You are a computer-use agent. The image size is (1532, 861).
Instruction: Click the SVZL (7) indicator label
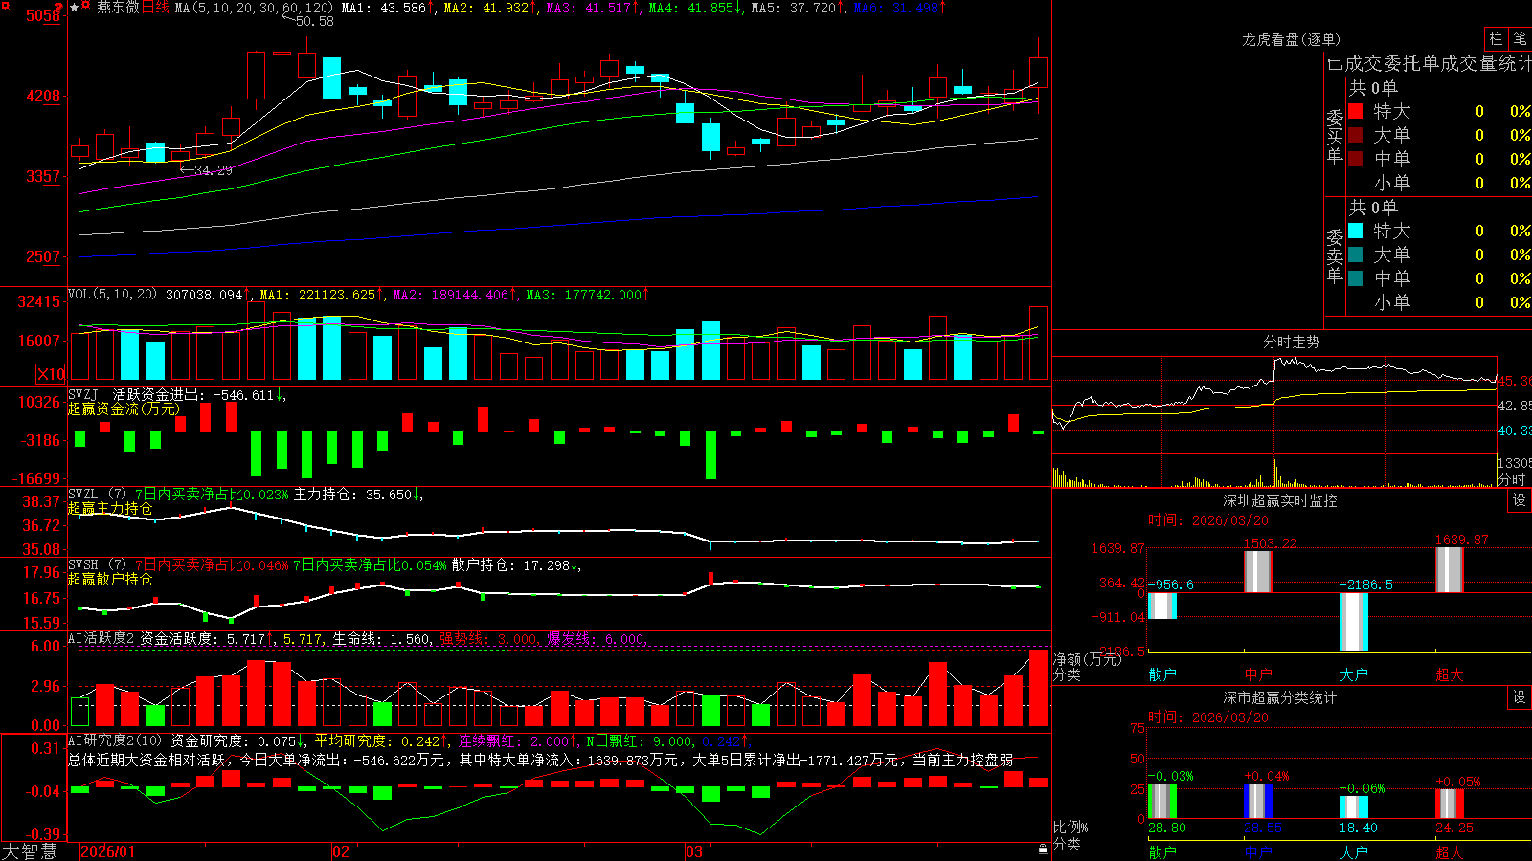coord(98,495)
